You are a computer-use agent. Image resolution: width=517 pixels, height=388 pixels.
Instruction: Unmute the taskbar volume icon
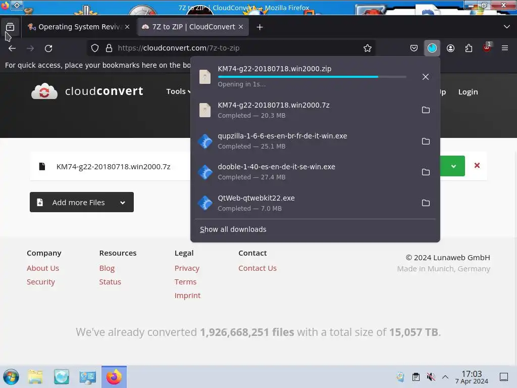tap(431, 377)
